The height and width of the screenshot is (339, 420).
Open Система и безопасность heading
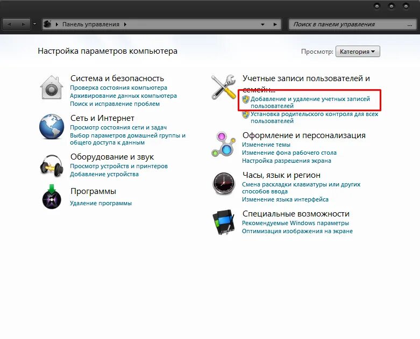tap(117, 78)
